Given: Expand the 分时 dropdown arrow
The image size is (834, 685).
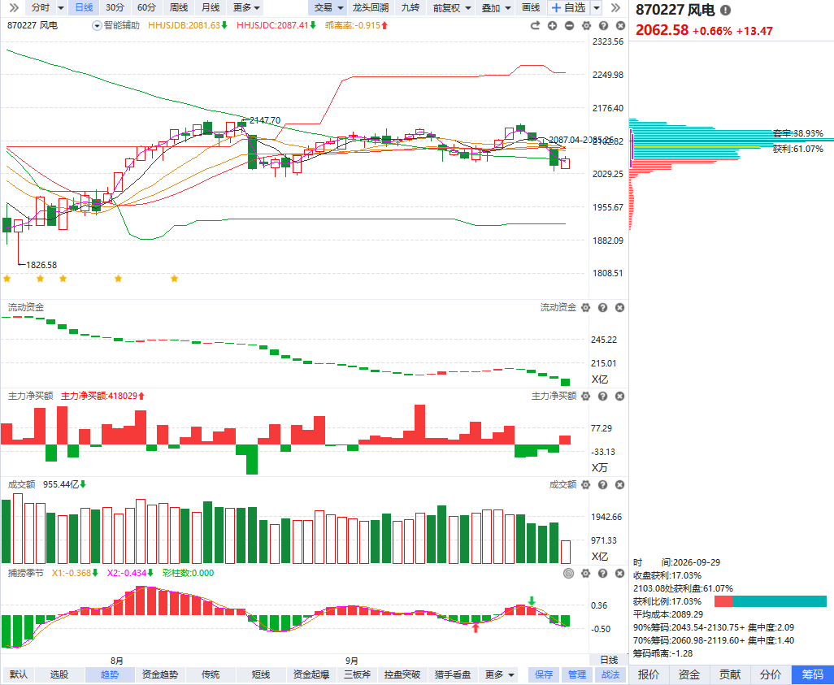Looking at the screenshot, I should click(x=61, y=8).
